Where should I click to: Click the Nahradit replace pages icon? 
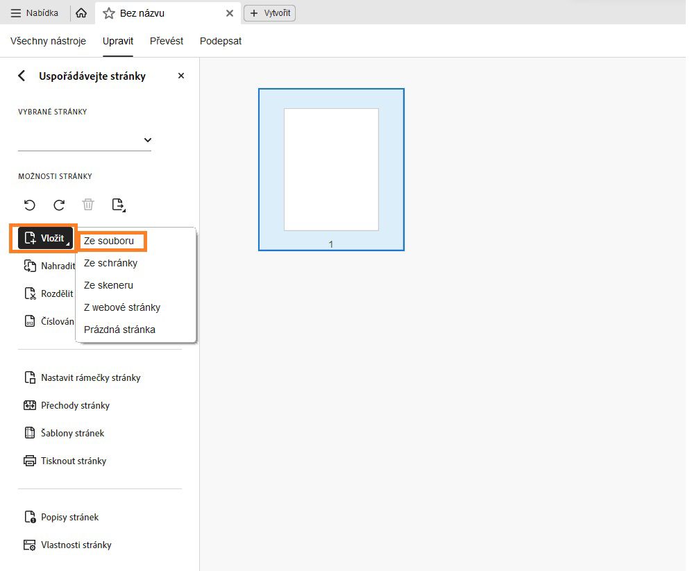pos(30,266)
